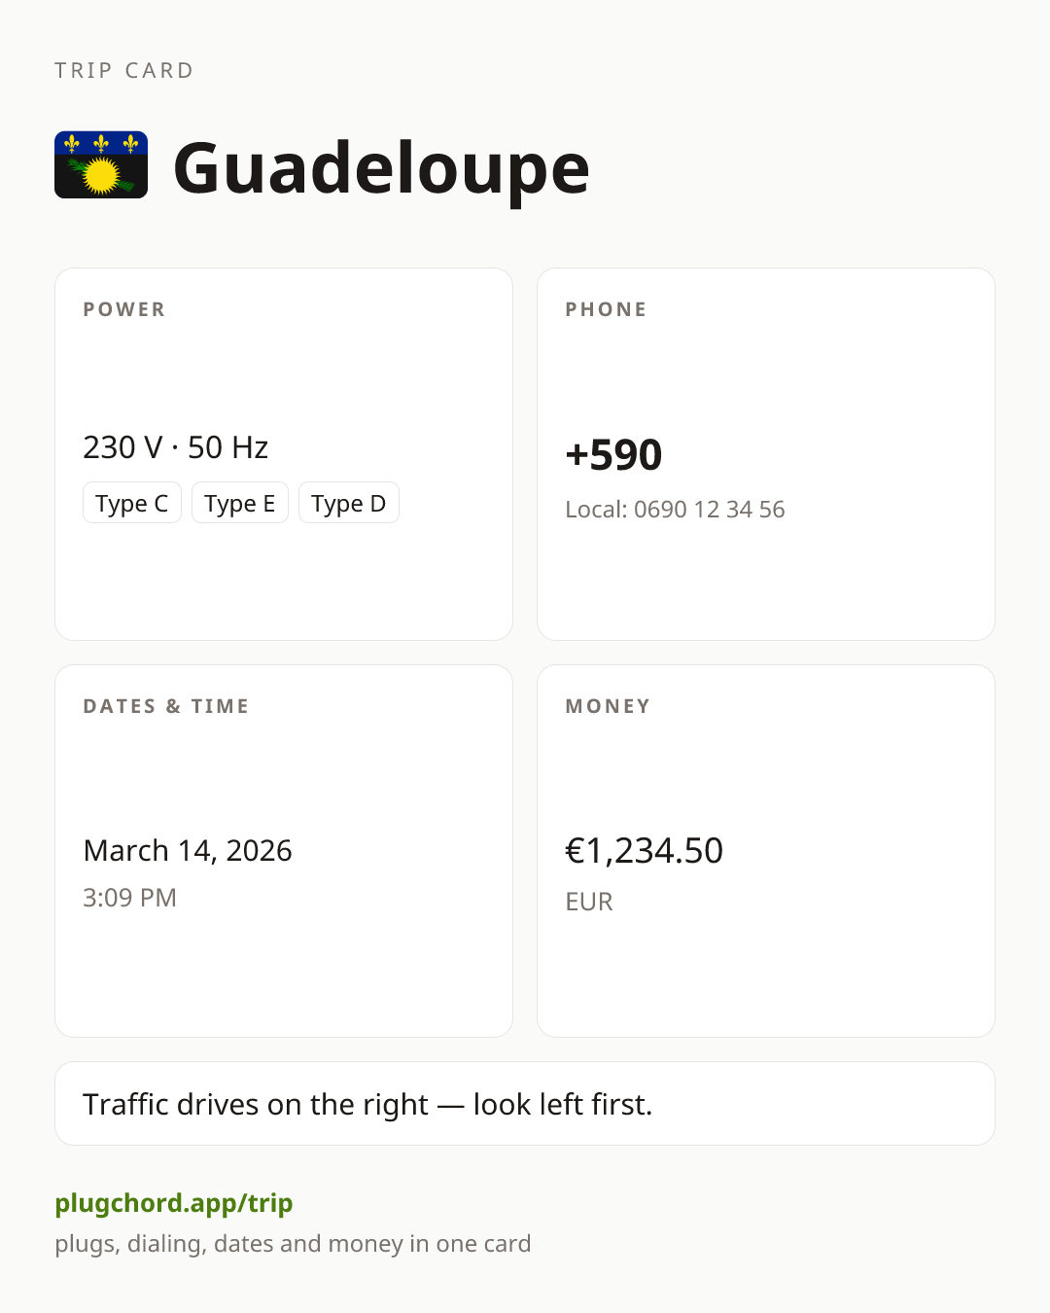Viewport: 1050px width, 1313px height.
Task: Click the March 14, 2026 date
Action: click(188, 851)
